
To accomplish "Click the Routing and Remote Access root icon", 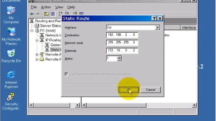I will [x=32, y=21].
